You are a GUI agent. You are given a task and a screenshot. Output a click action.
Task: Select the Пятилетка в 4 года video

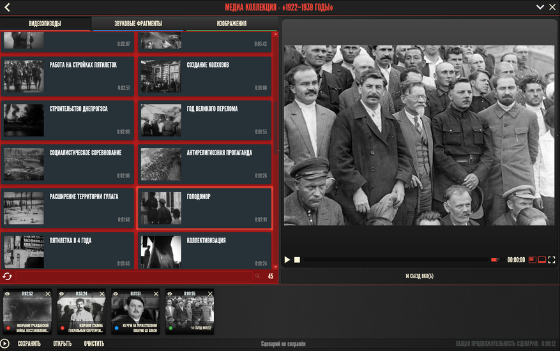pyautogui.click(x=67, y=251)
